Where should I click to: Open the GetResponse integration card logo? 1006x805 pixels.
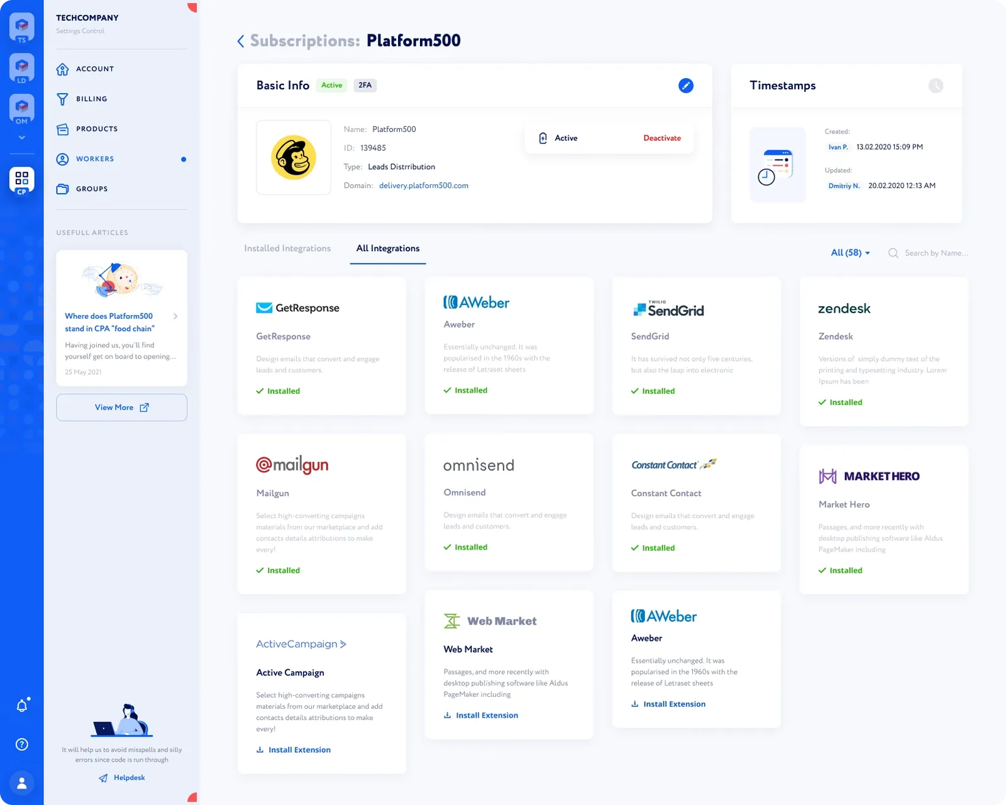pyautogui.click(x=297, y=308)
